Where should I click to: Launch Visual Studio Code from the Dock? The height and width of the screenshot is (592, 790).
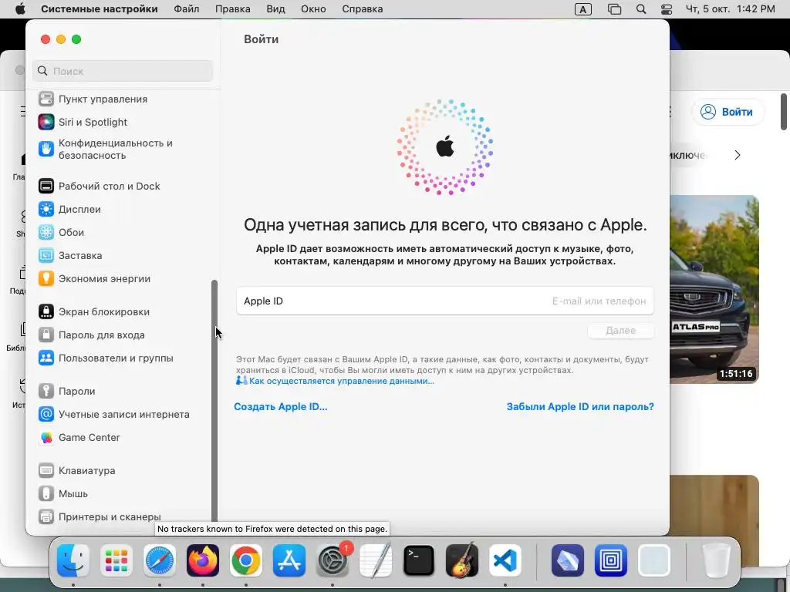(505, 560)
